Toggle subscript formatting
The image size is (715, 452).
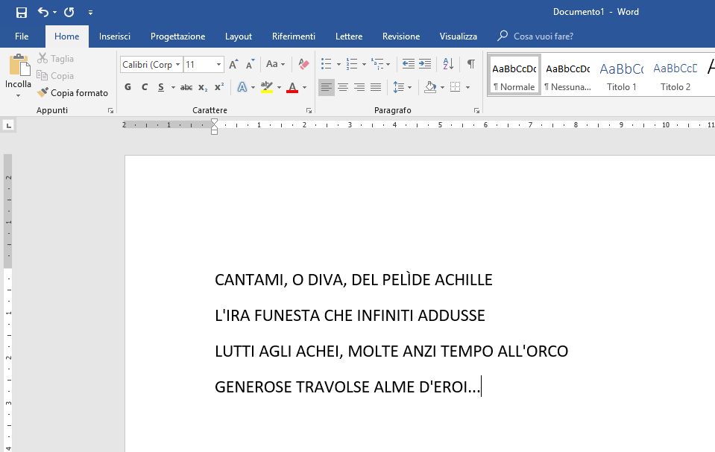[x=203, y=87]
